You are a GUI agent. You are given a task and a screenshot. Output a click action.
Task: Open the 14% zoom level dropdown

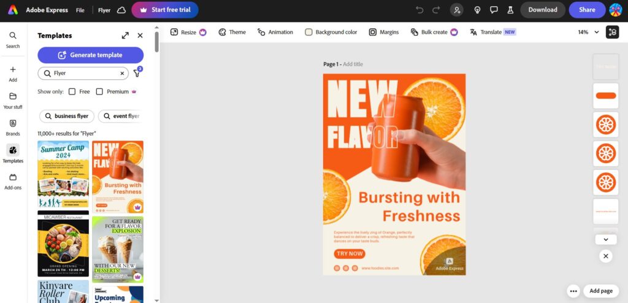point(588,32)
